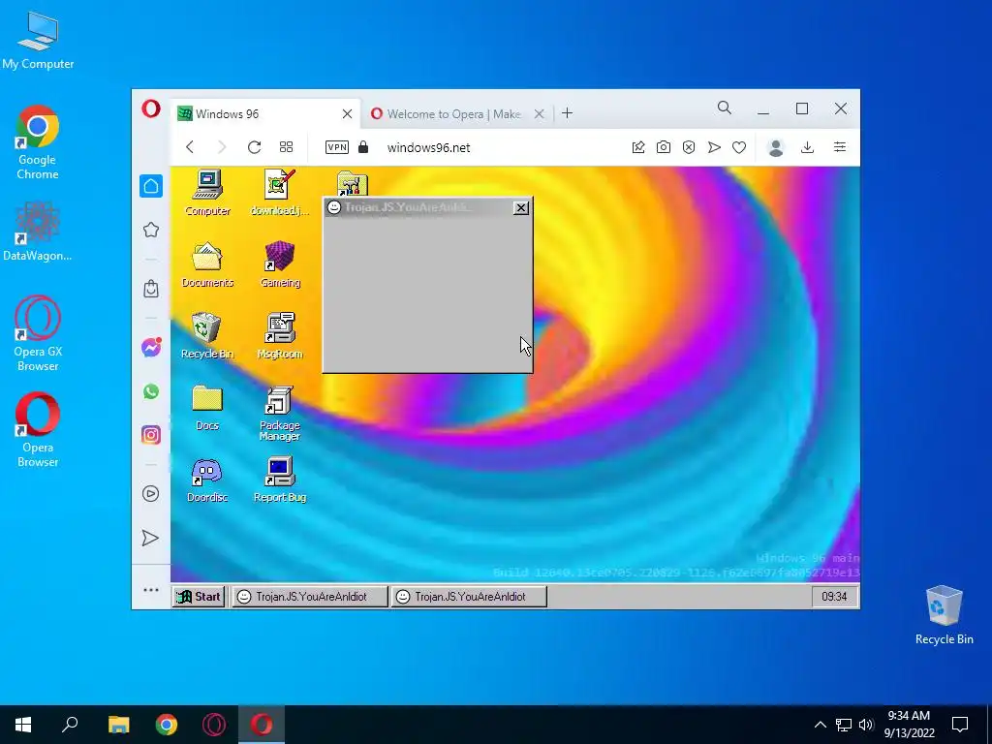Open File Explorer from the taskbar
This screenshot has height=744, width=992.
point(118,725)
